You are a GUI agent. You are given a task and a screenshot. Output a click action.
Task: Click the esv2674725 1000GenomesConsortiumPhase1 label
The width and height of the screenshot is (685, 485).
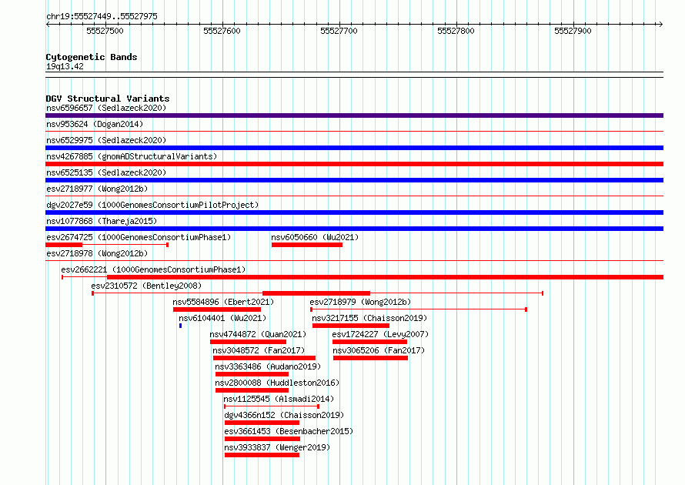coord(139,237)
